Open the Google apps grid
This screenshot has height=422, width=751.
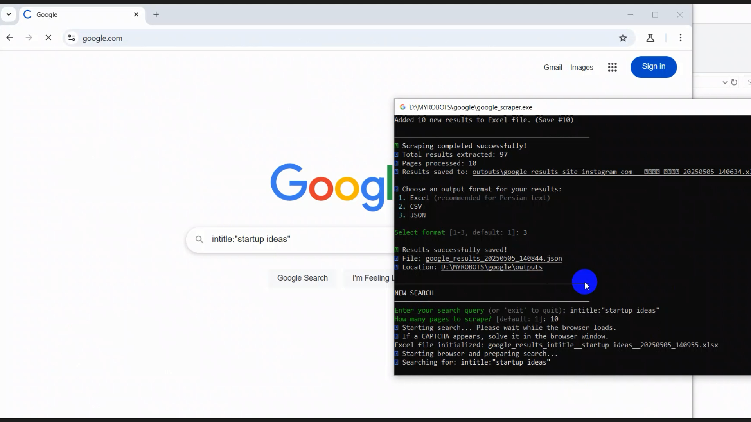pos(612,67)
